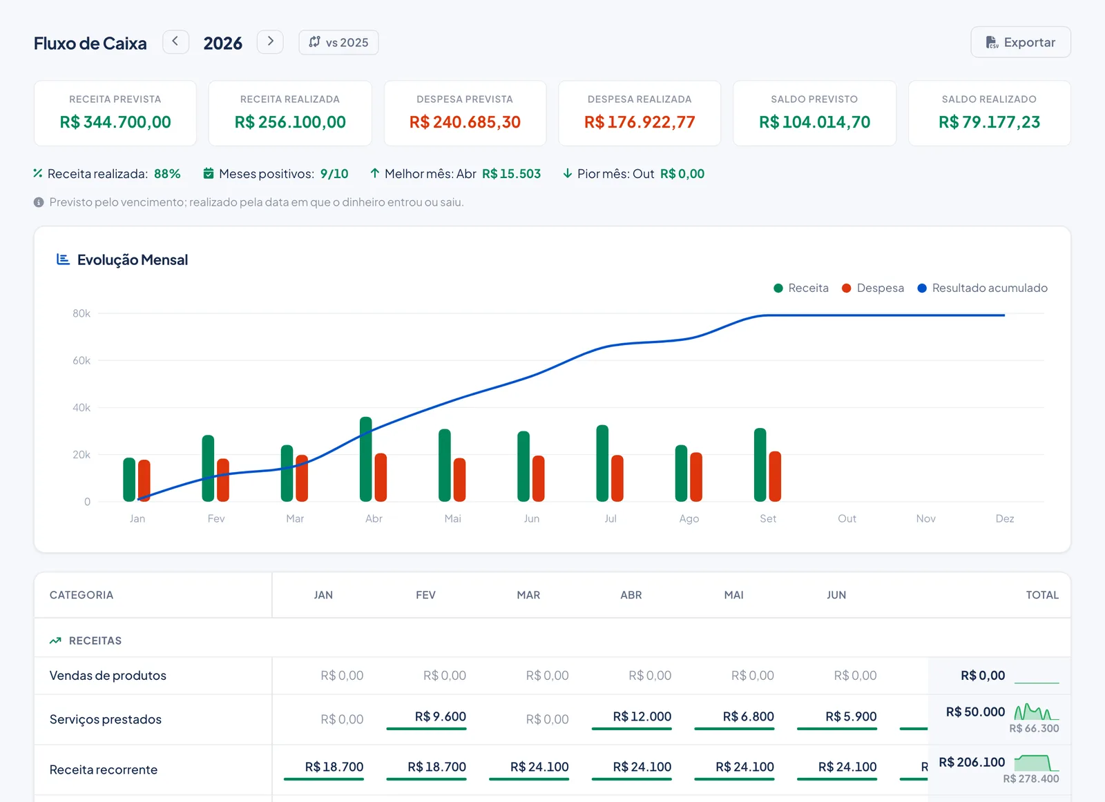The width and height of the screenshot is (1105, 802).
Task: Open Serviços prestados Fev value R$ 9.600
Action: tap(440, 716)
